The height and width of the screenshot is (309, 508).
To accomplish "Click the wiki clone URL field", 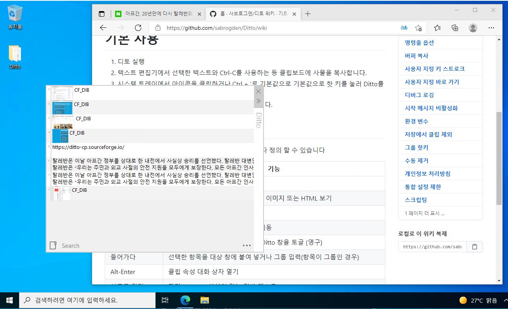I will [432, 247].
